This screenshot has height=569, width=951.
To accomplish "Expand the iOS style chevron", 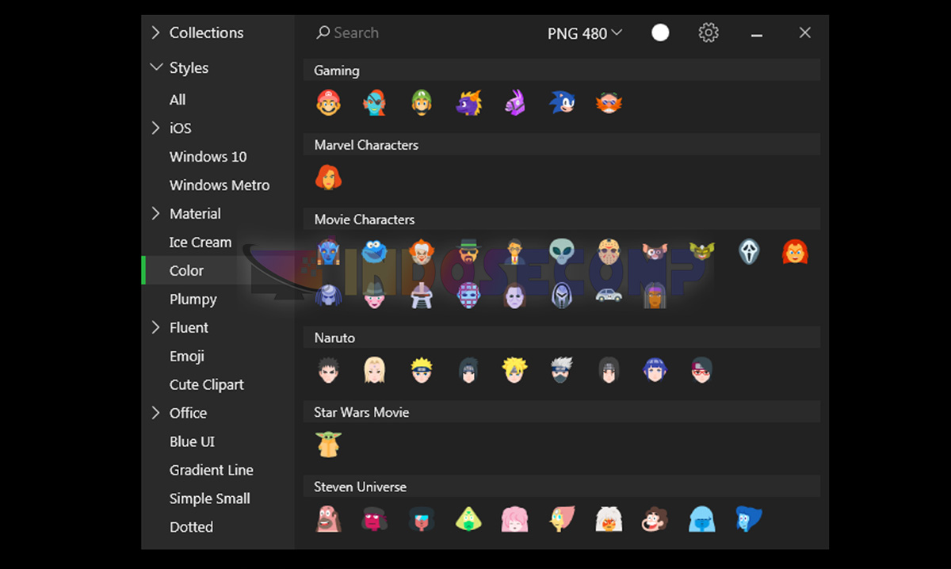I will coord(155,128).
